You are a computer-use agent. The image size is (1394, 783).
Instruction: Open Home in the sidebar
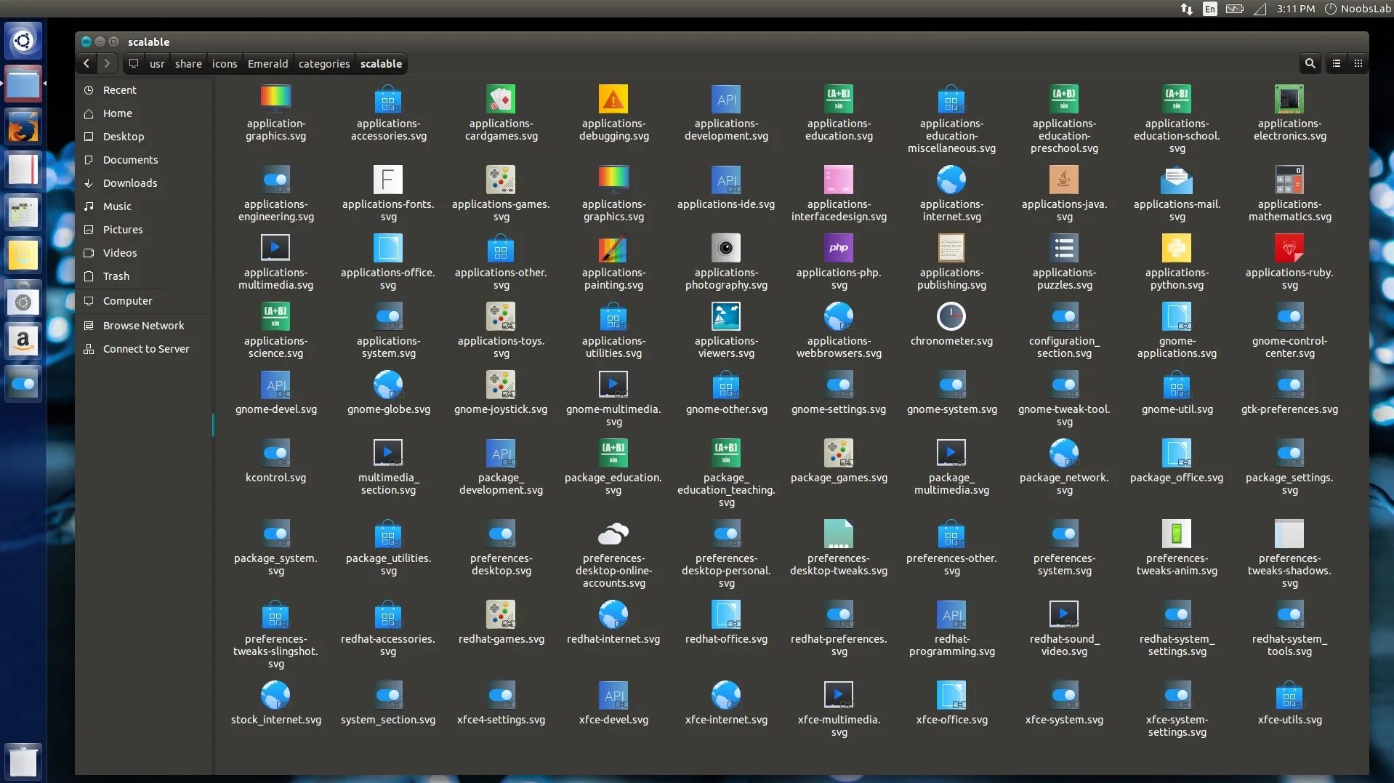[144, 113]
